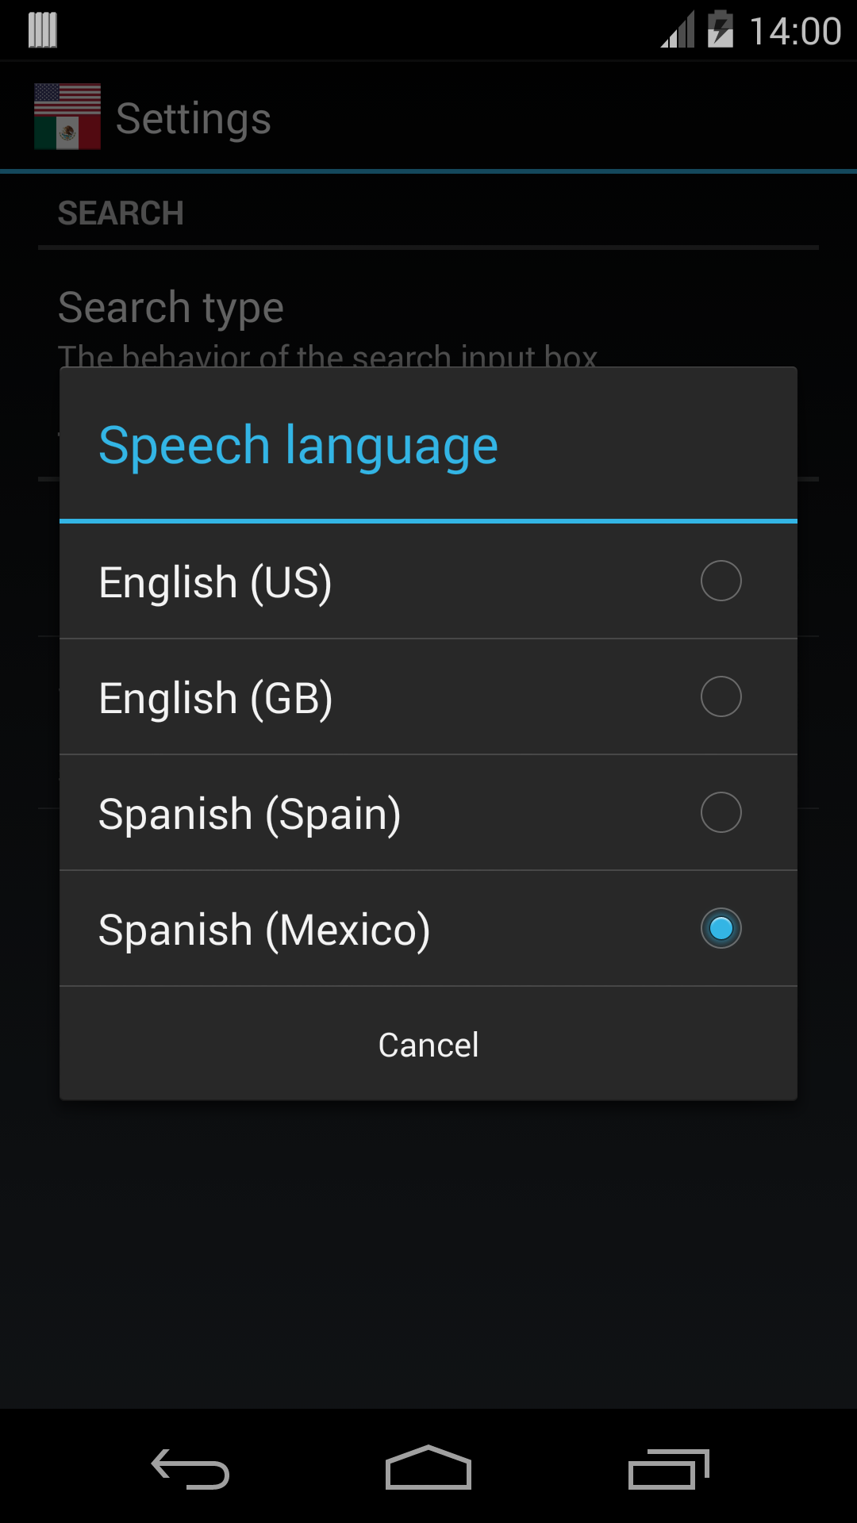857x1523 pixels.
Task: Tap the US-Mexico flag app icon
Action: click(67, 117)
